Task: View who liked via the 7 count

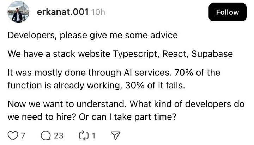Action: pyautogui.click(x=24, y=136)
